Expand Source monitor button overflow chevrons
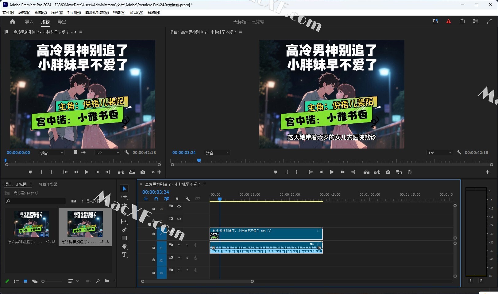 [153, 172]
